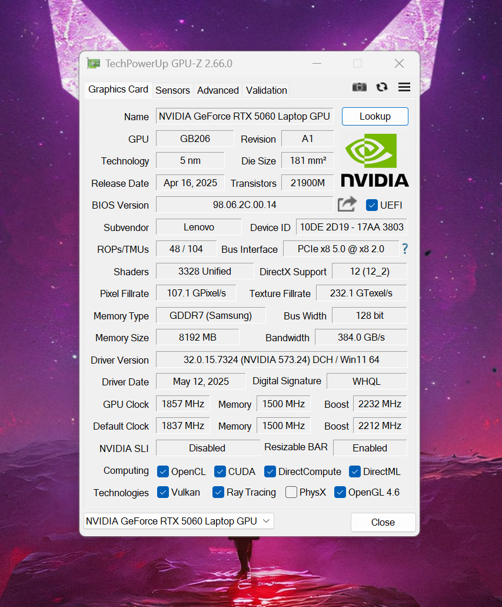
Task: Click the Technologies label
Action: click(x=121, y=493)
